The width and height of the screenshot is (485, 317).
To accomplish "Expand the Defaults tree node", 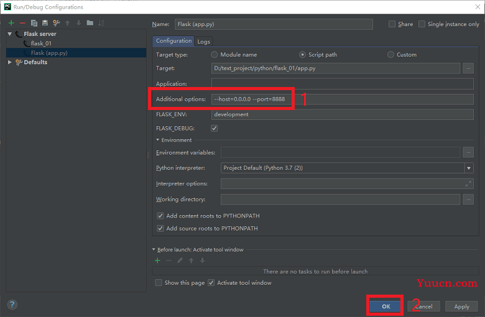I will pyautogui.click(x=10, y=62).
